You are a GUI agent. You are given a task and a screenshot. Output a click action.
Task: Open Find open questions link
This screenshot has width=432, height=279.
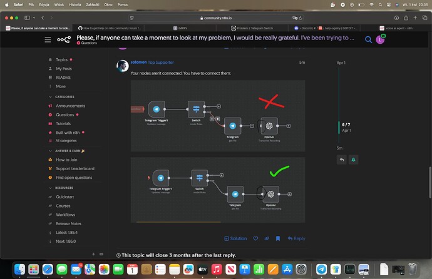74,178
